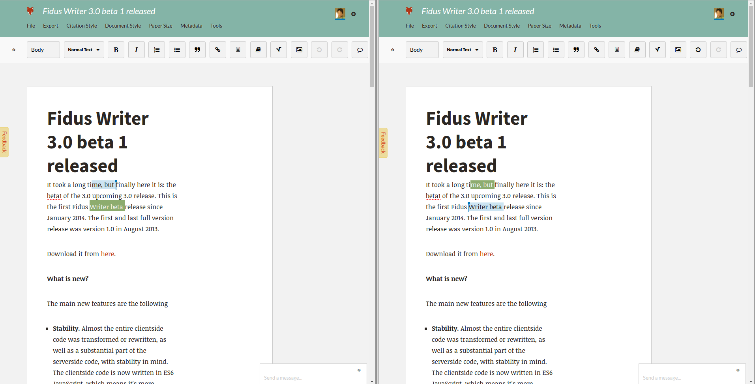Viewport: 755px width, 384px height.
Task: Click redo button in right window
Action: [719, 50]
